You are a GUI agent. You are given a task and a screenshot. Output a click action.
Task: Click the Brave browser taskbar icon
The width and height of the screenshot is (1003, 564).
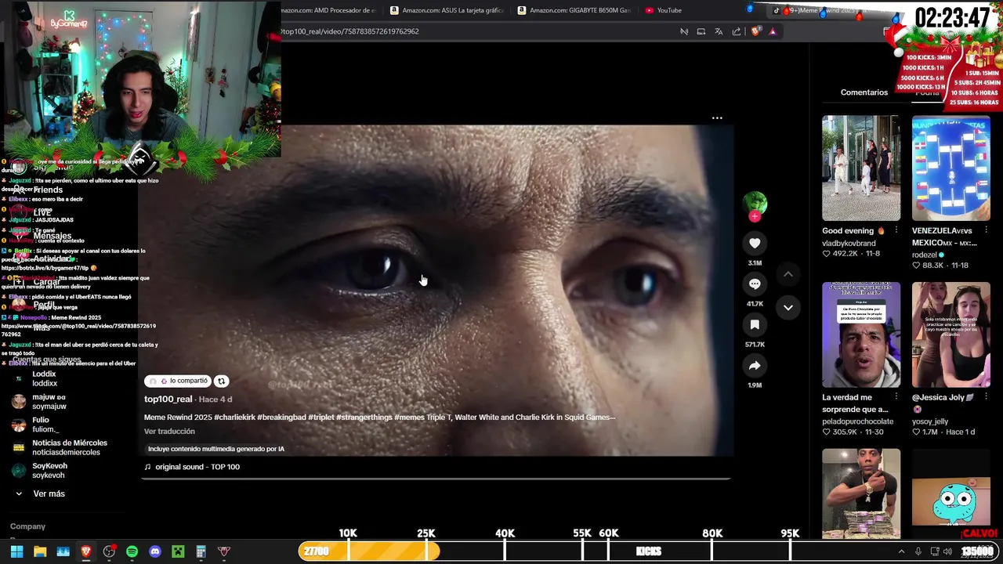86,551
